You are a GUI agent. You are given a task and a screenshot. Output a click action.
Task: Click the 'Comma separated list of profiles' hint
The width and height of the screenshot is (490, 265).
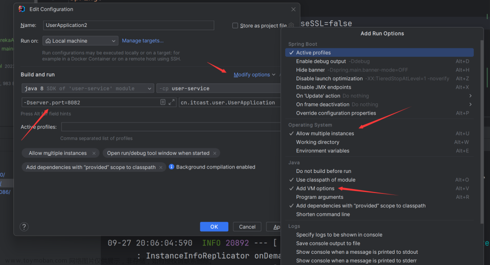point(96,139)
